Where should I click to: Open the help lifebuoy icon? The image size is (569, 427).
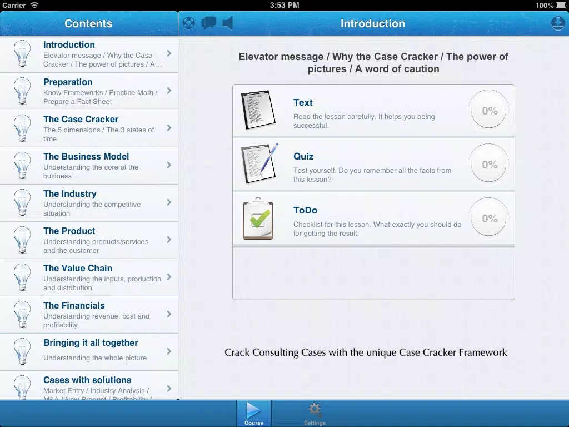pos(189,23)
